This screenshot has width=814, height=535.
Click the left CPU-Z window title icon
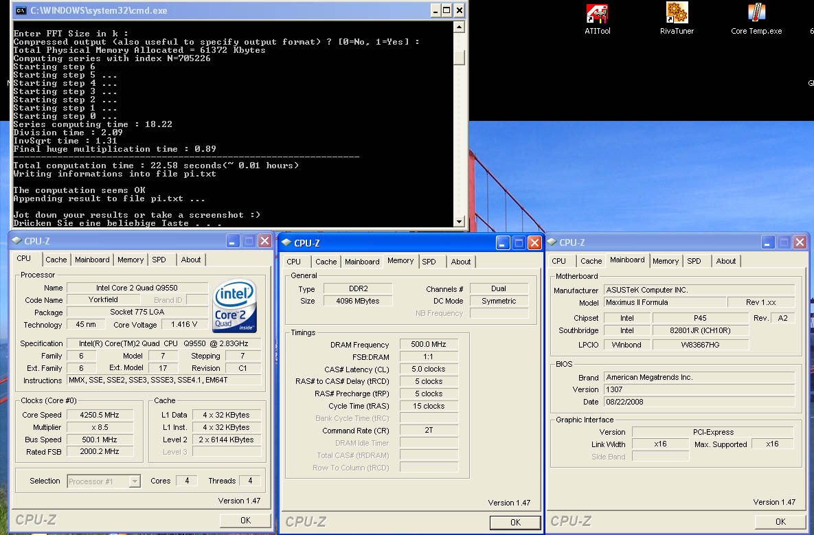16,241
